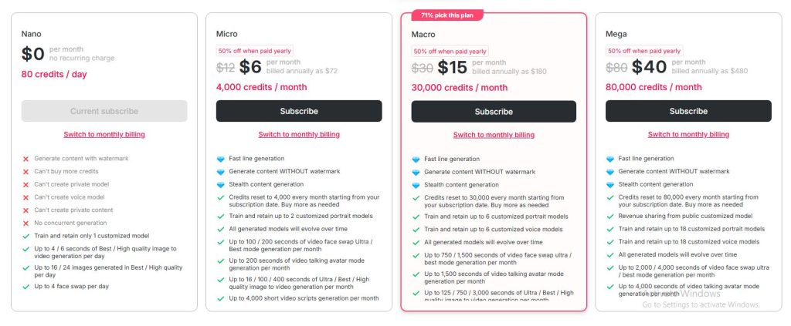
Task: Click diamond icon by Macro Stealth content generation
Action: point(415,185)
